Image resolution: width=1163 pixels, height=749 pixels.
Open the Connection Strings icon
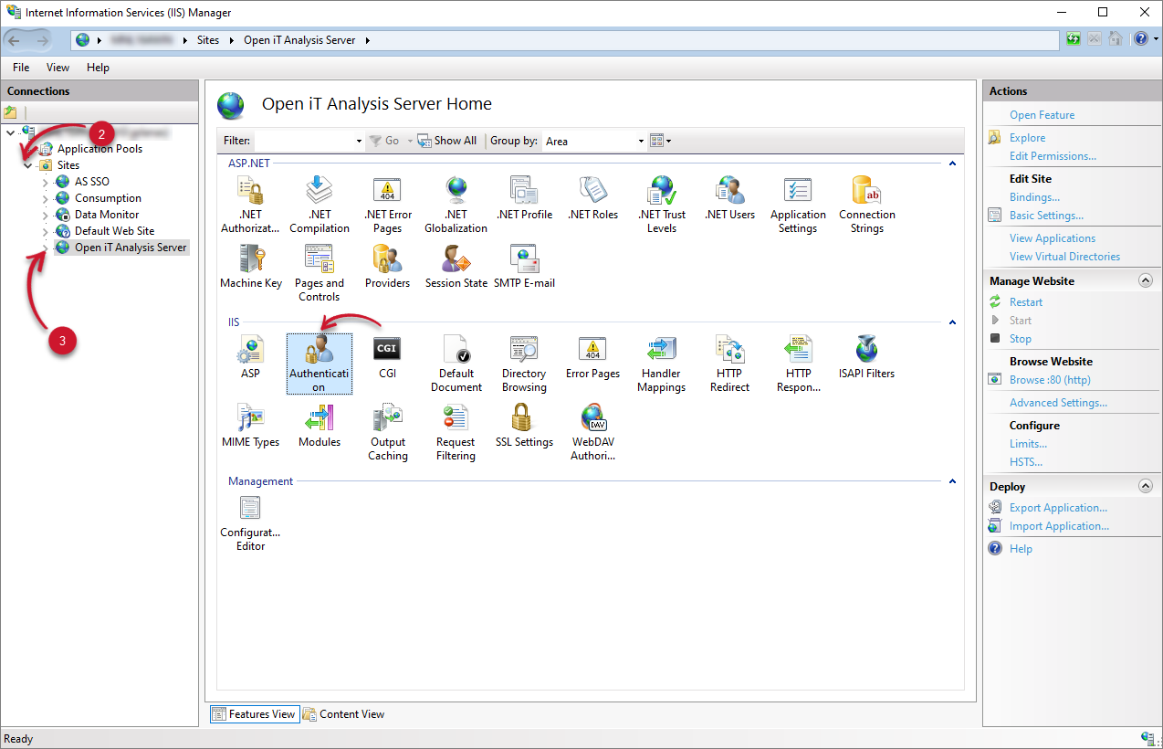[866, 204]
